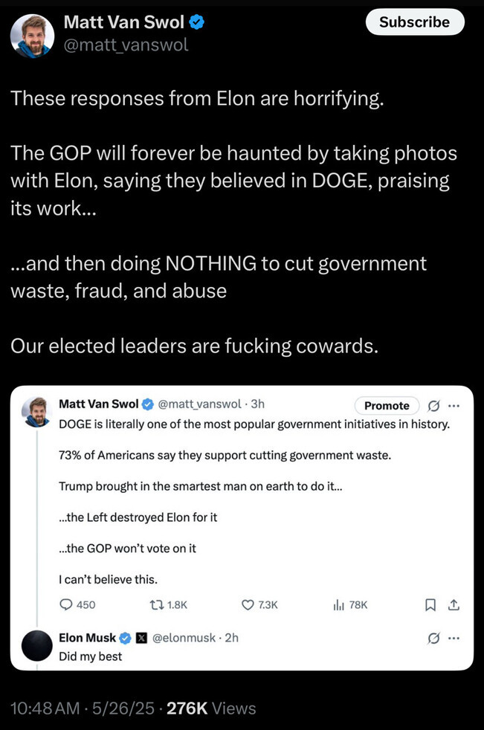Bookmark the quoted DOGE tweet
484x730 pixels.
(x=430, y=604)
